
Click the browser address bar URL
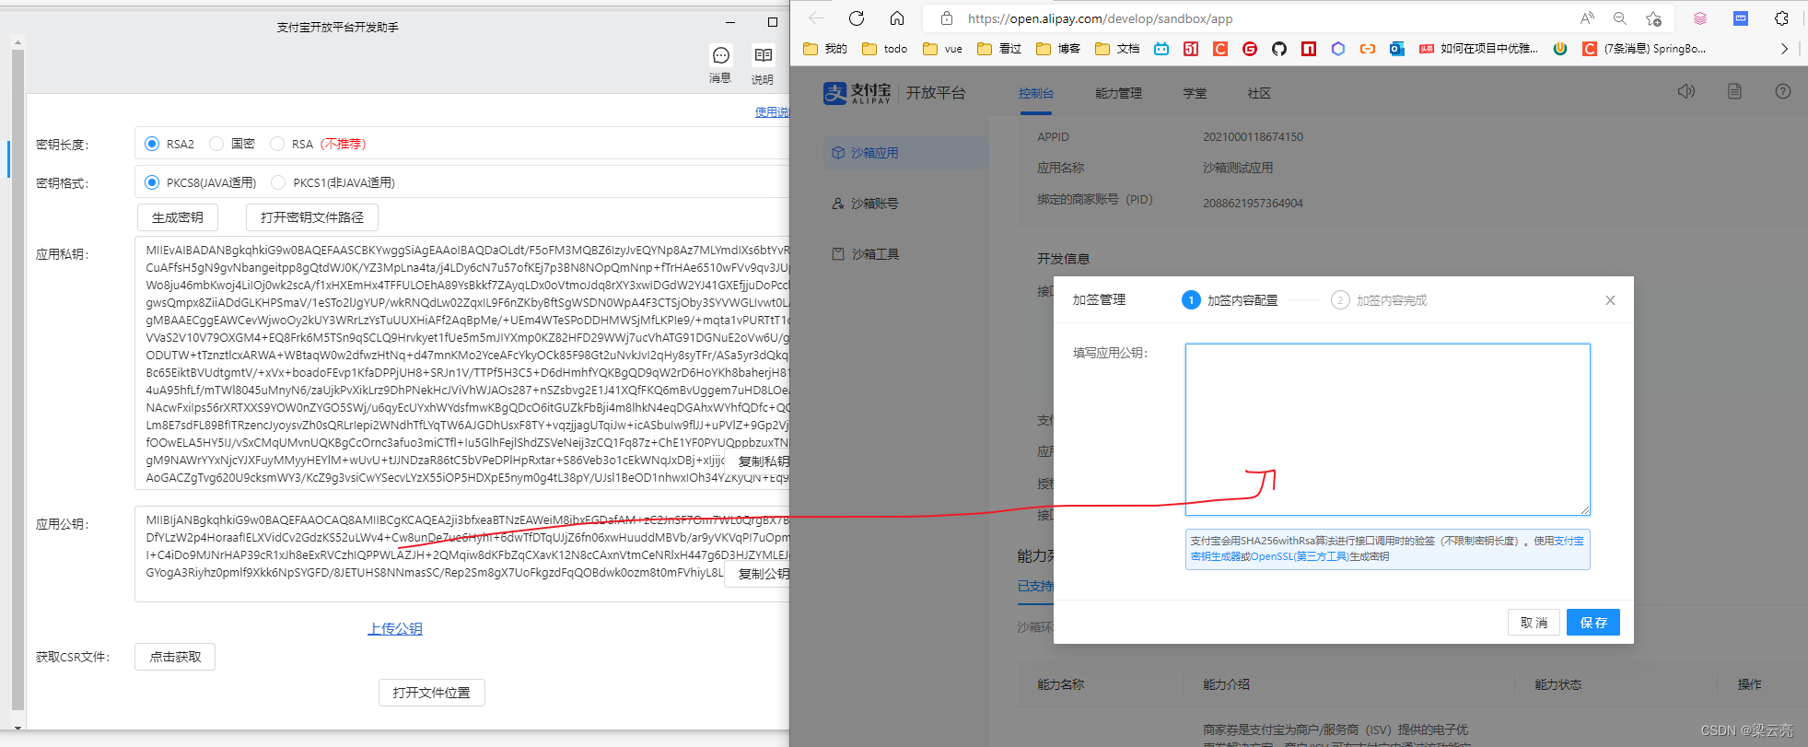(x=1100, y=18)
